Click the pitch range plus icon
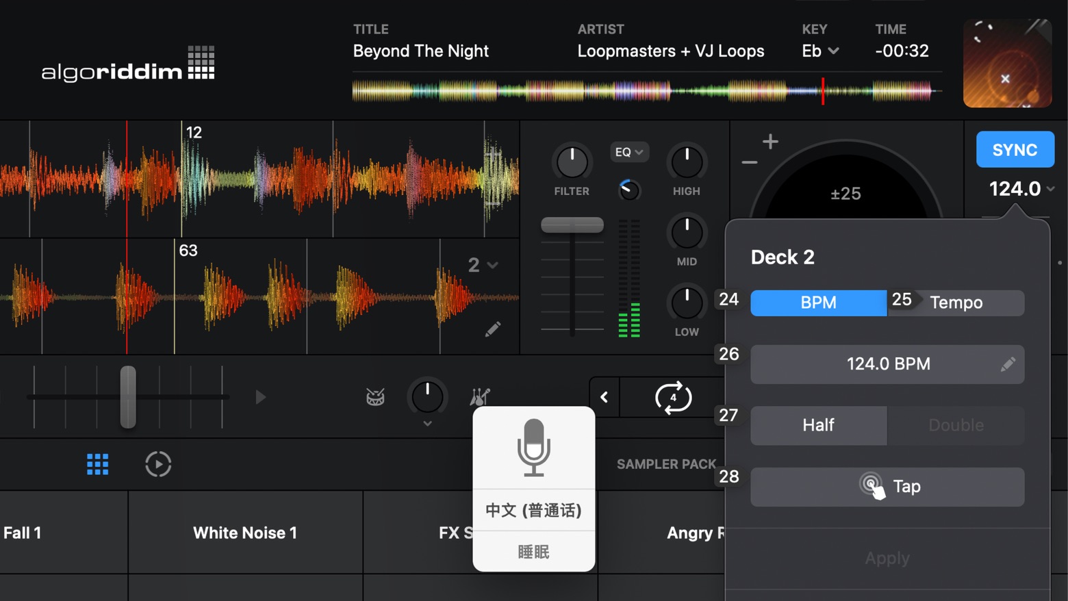 pyautogui.click(x=770, y=141)
